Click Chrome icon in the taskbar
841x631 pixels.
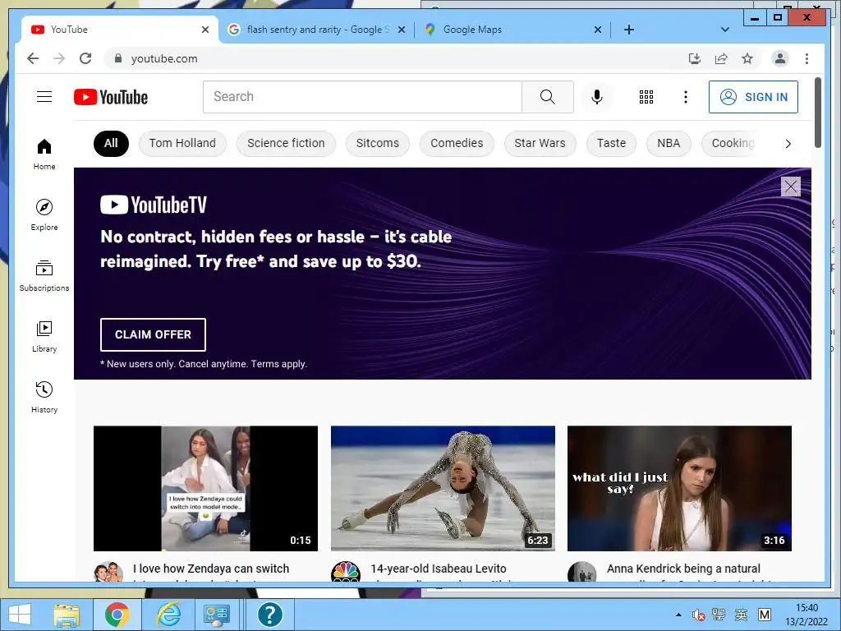[117, 615]
